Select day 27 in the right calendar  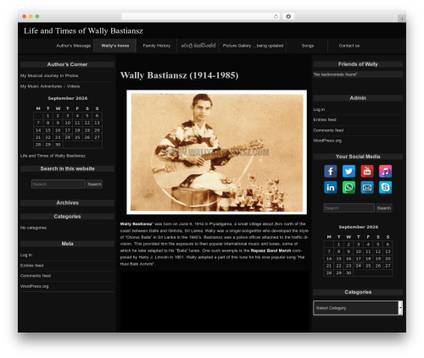click(x=388, y=266)
